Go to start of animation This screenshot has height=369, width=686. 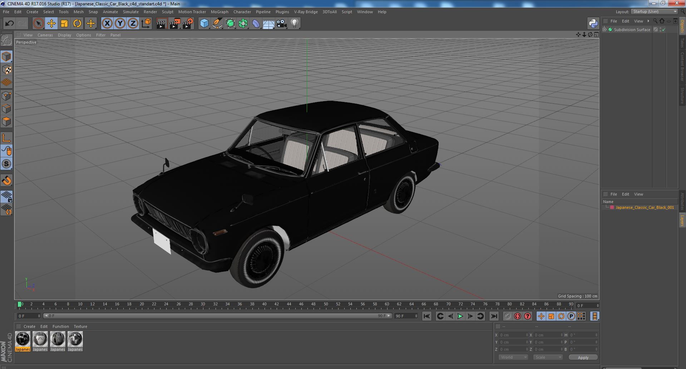coord(426,316)
